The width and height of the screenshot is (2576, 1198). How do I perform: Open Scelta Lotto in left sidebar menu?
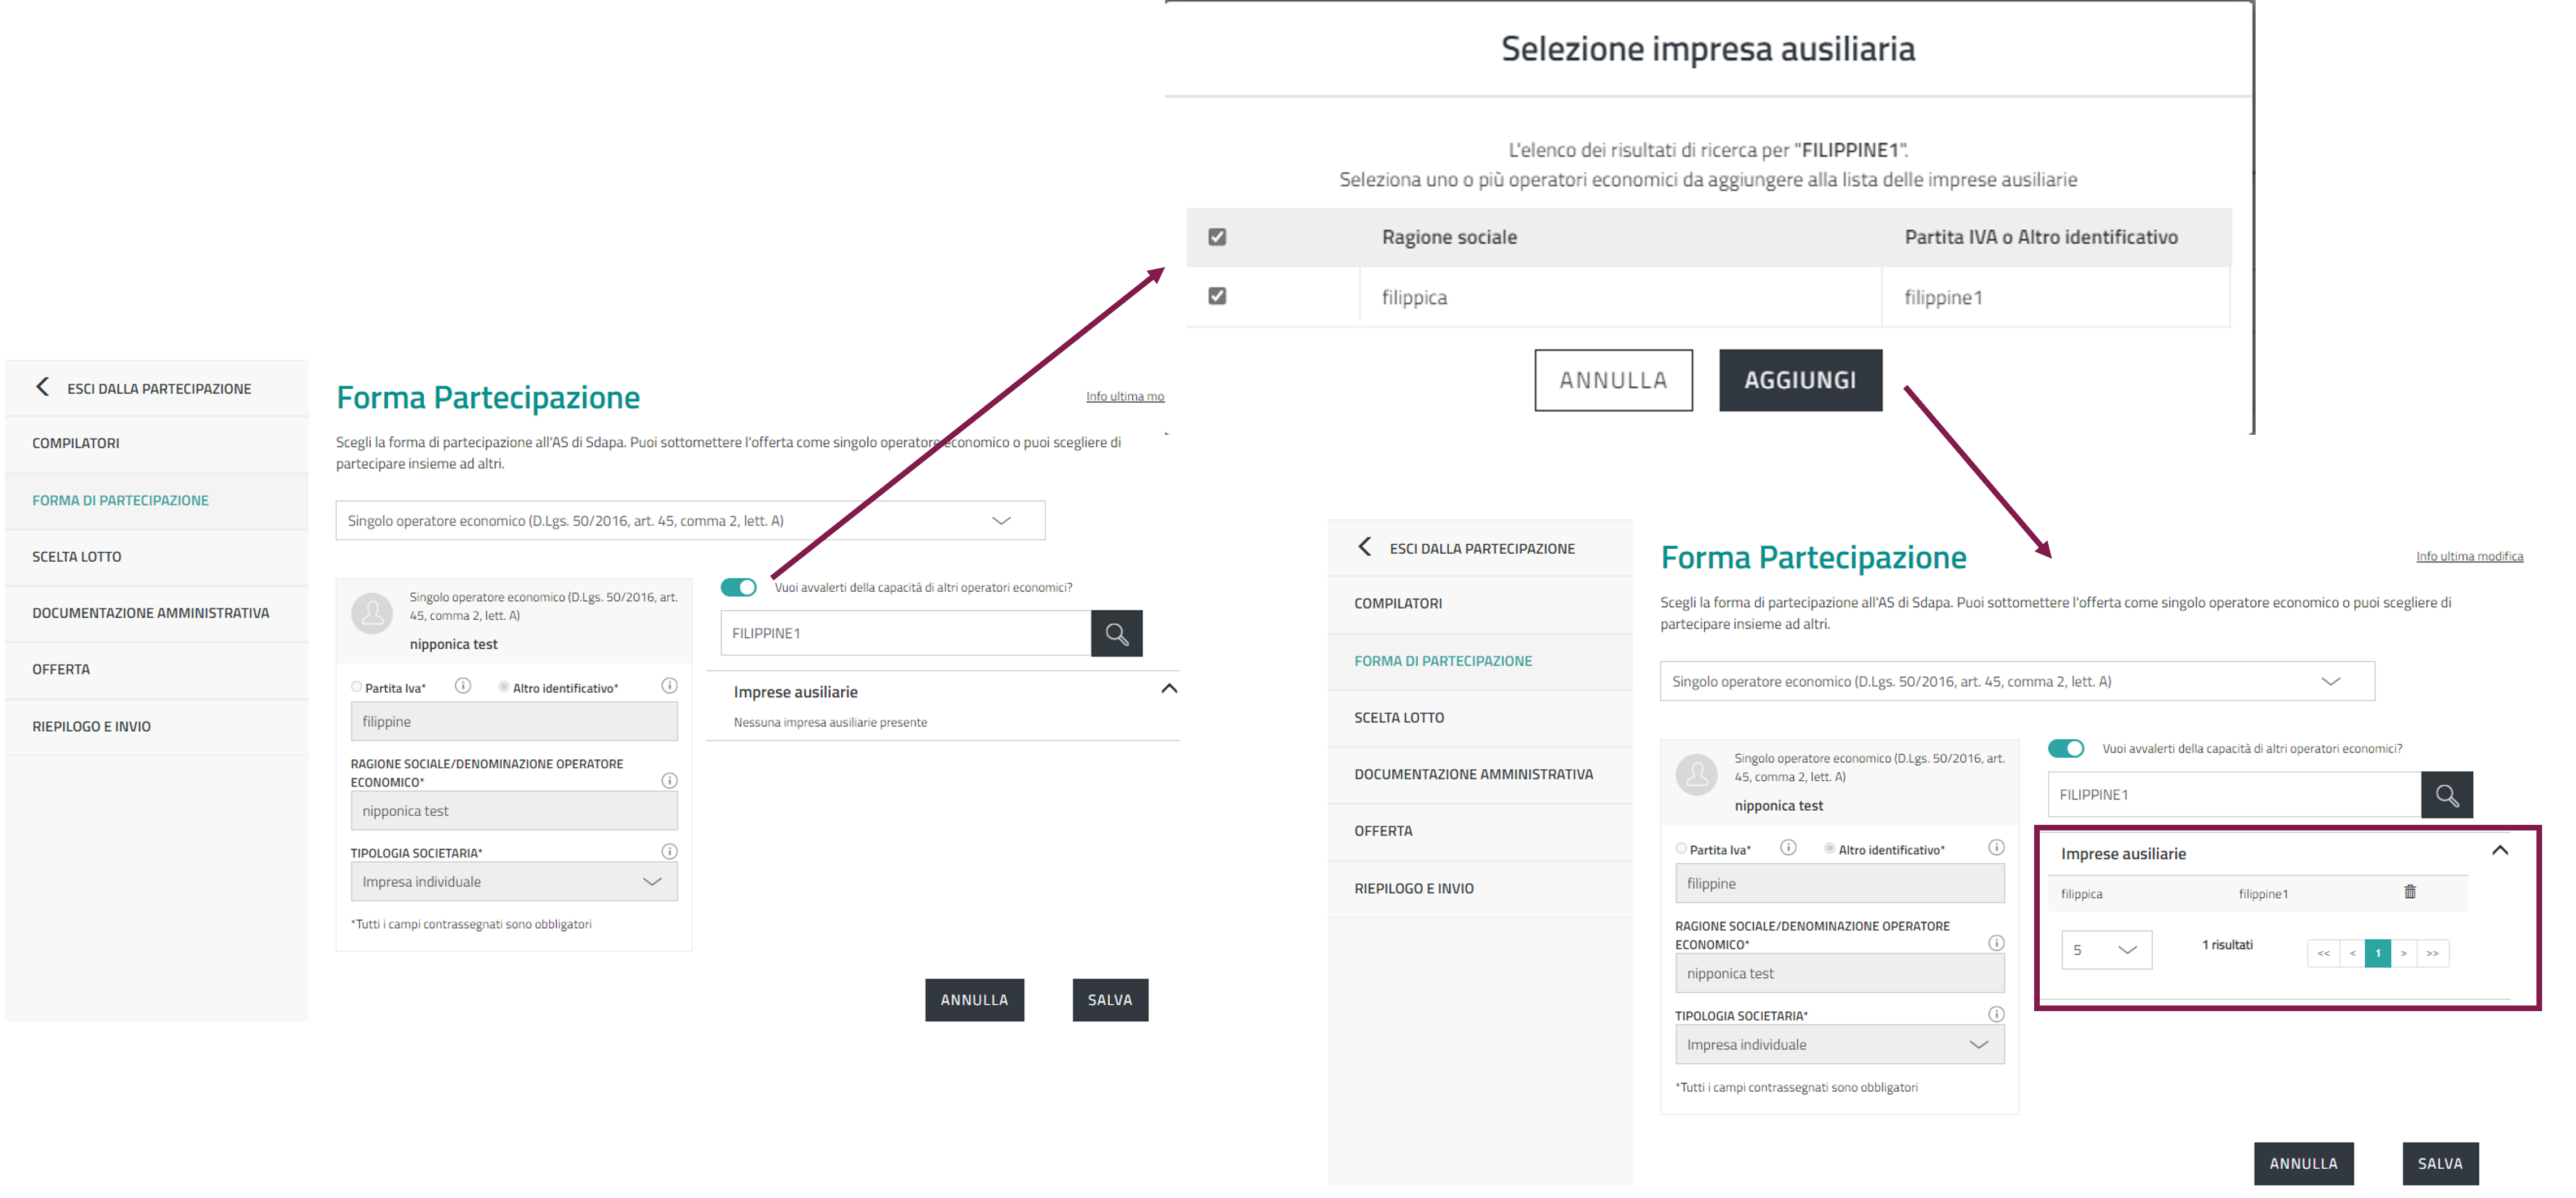[x=77, y=557]
